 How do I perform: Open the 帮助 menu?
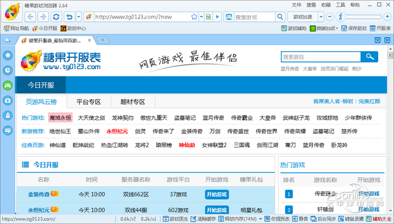pyautogui.click(x=355, y=5)
